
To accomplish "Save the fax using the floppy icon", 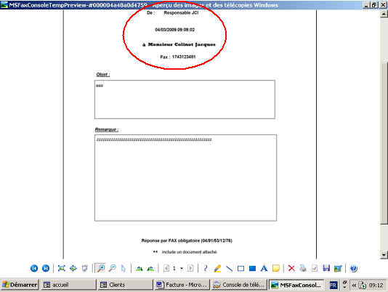I will click(x=326, y=268).
